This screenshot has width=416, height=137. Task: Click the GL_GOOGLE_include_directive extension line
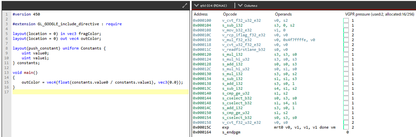pyautogui.click(x=67, y=24)
